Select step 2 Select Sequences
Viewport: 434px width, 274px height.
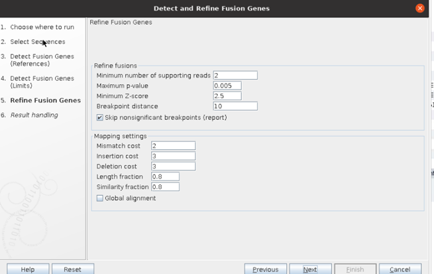coord(38,42)
